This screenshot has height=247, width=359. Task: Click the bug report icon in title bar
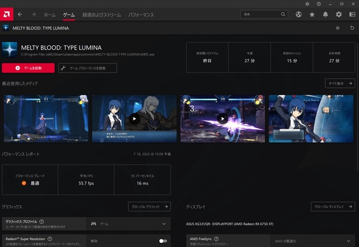point(308,4)
